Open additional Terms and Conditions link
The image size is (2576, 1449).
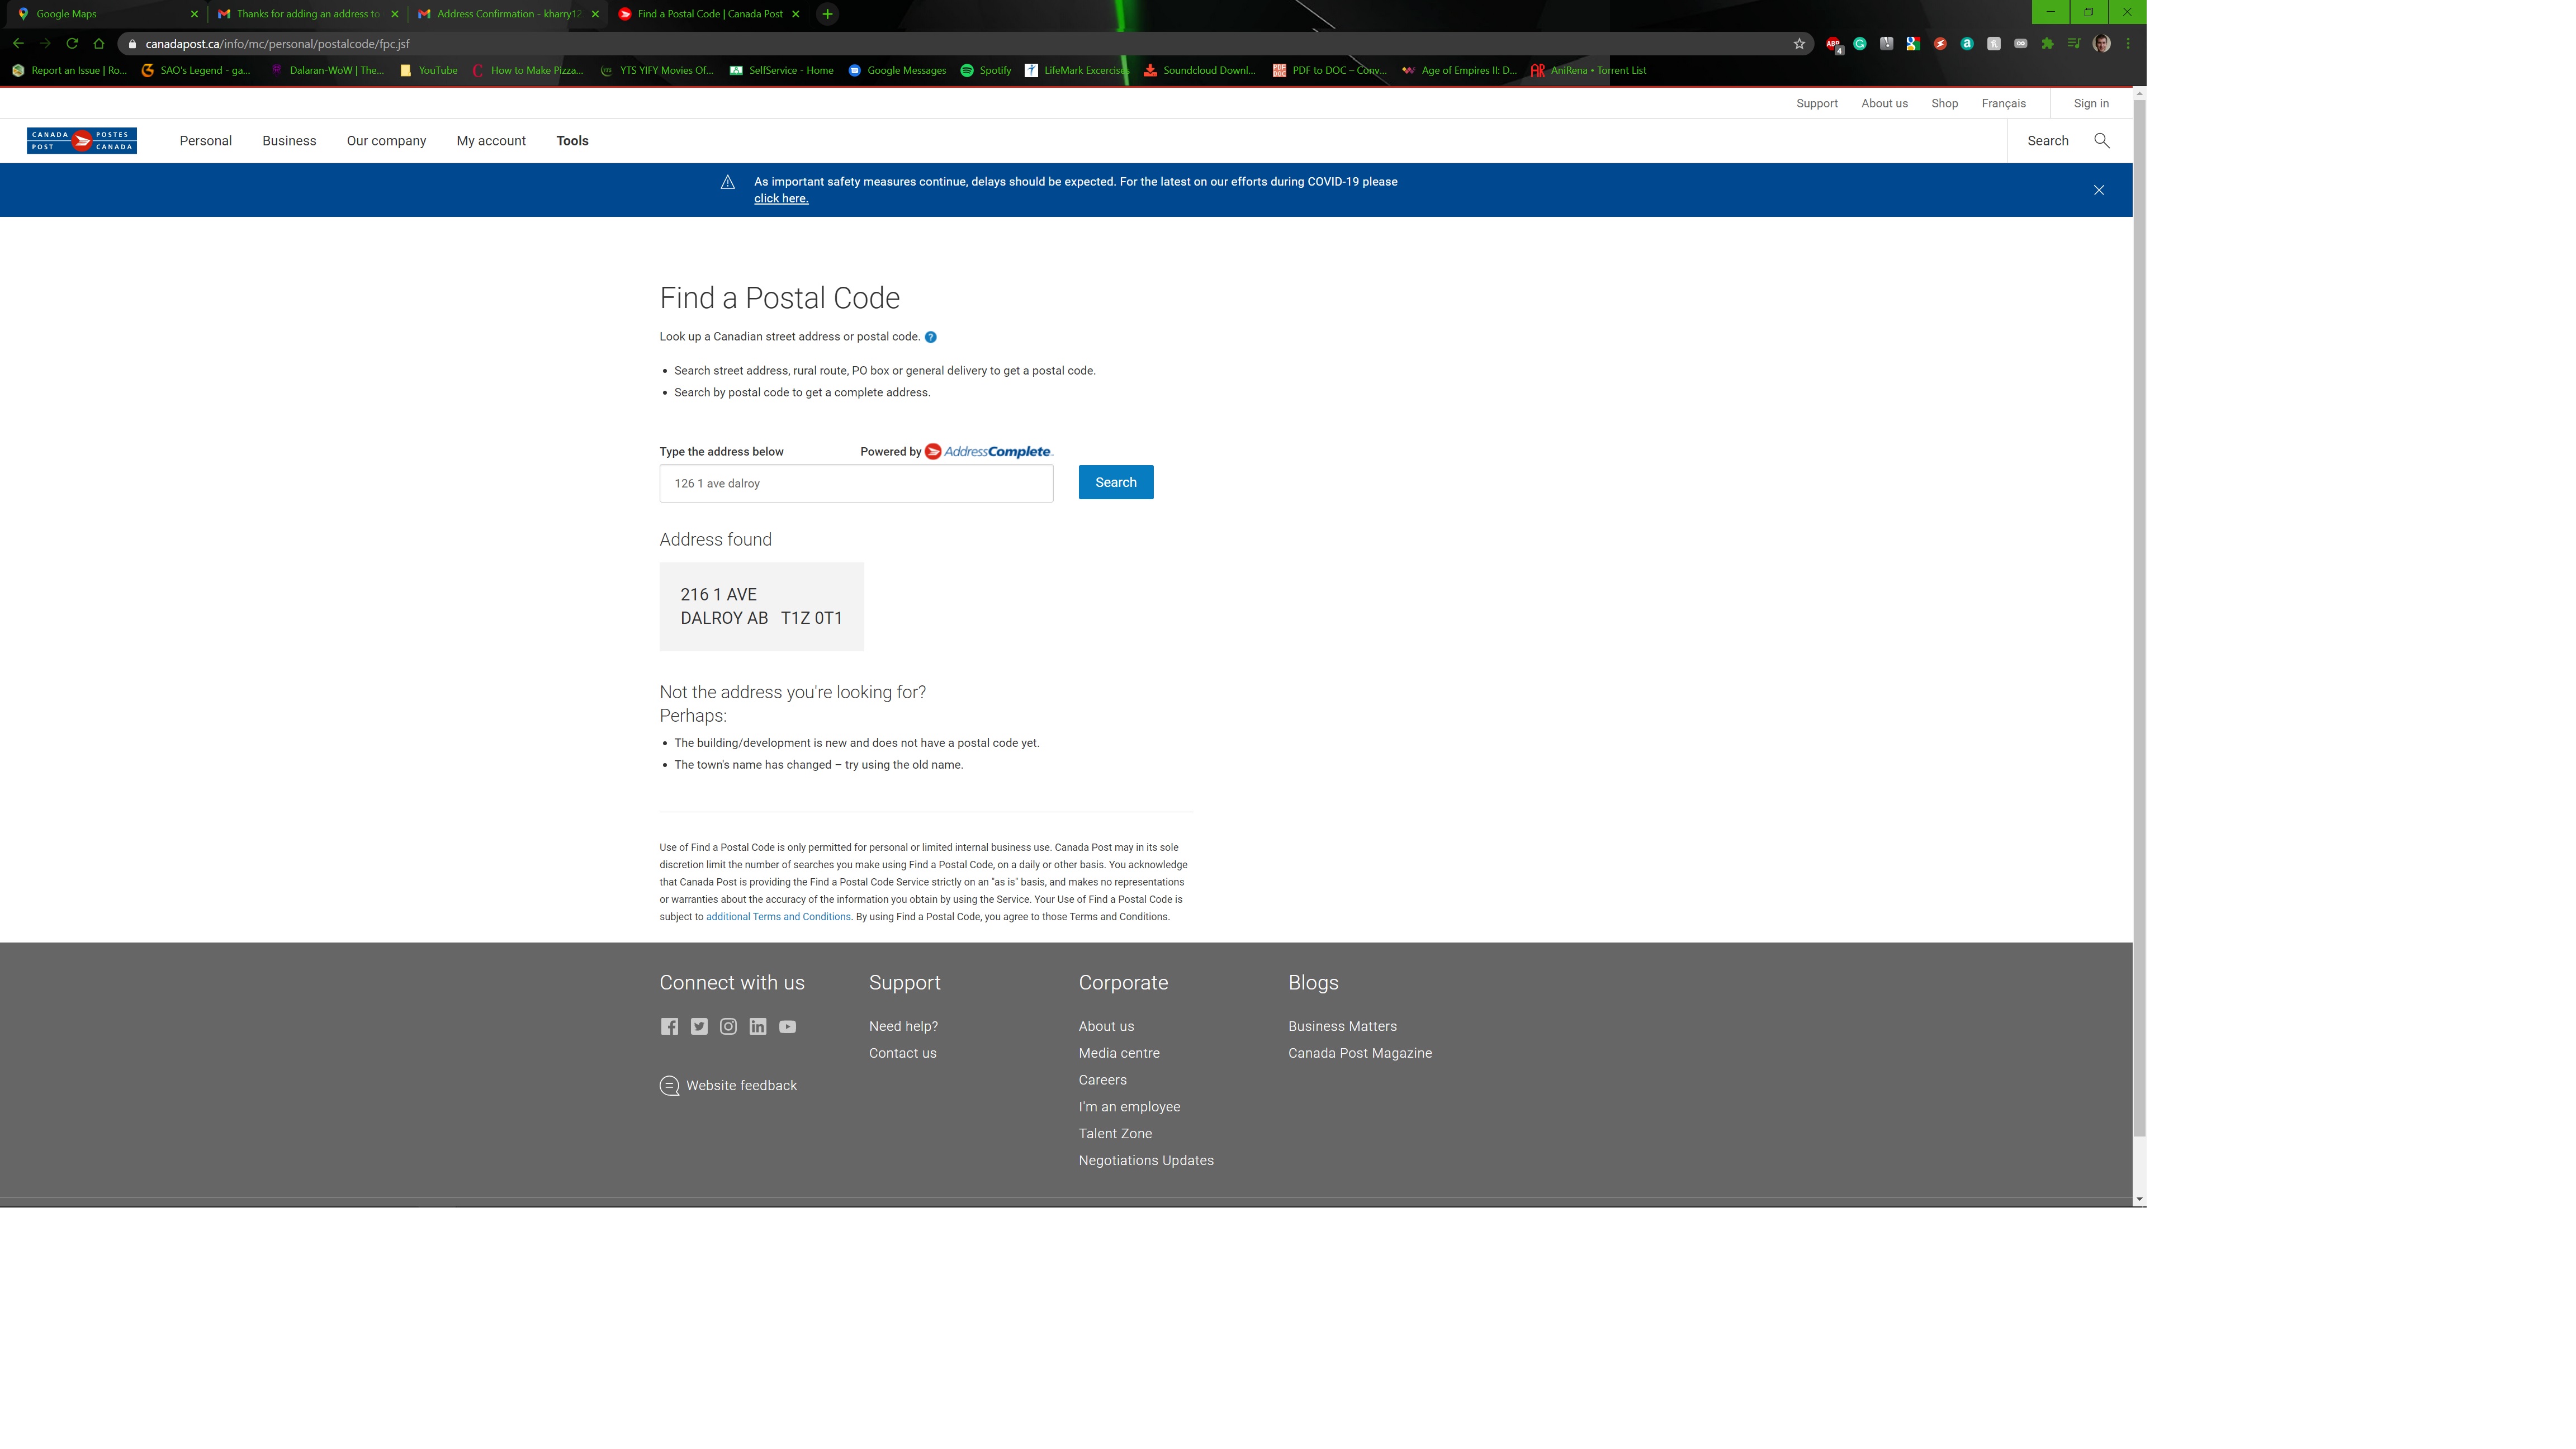[x=778, y=917]
